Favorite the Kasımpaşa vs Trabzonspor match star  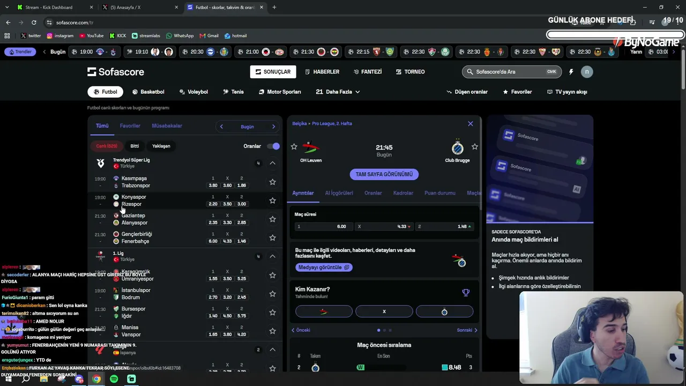pyautogui.click(x=272, y=182)
